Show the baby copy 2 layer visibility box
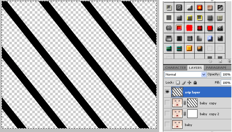The image size is (232, 132). [x=167, y=114]
